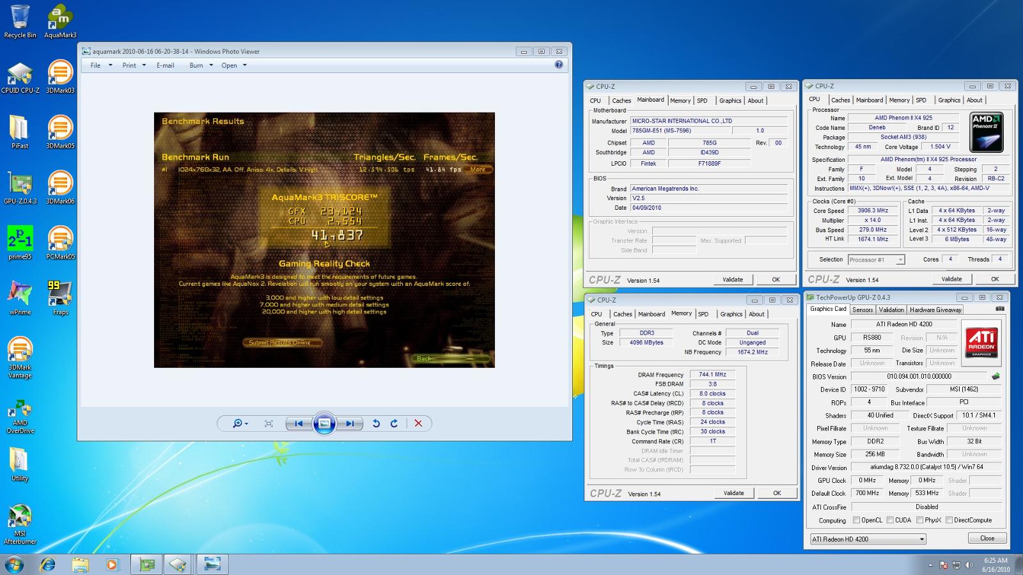Screen dimensions: 1023x575
Task: Launch MSI Afterburner desktop icon
Action: (20, 524)
